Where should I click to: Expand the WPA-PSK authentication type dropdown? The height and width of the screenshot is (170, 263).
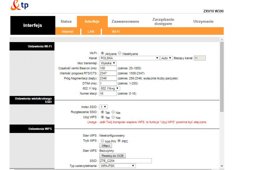click(x=117, y=166)
